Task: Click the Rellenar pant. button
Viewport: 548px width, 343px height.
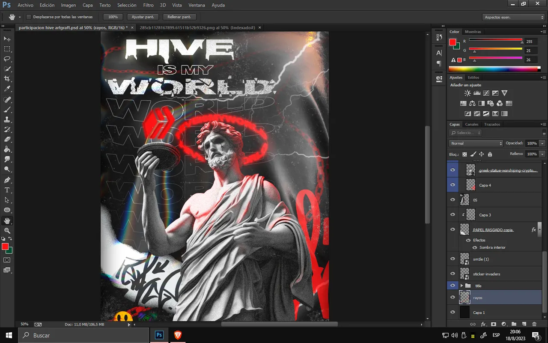Action: 179,17
